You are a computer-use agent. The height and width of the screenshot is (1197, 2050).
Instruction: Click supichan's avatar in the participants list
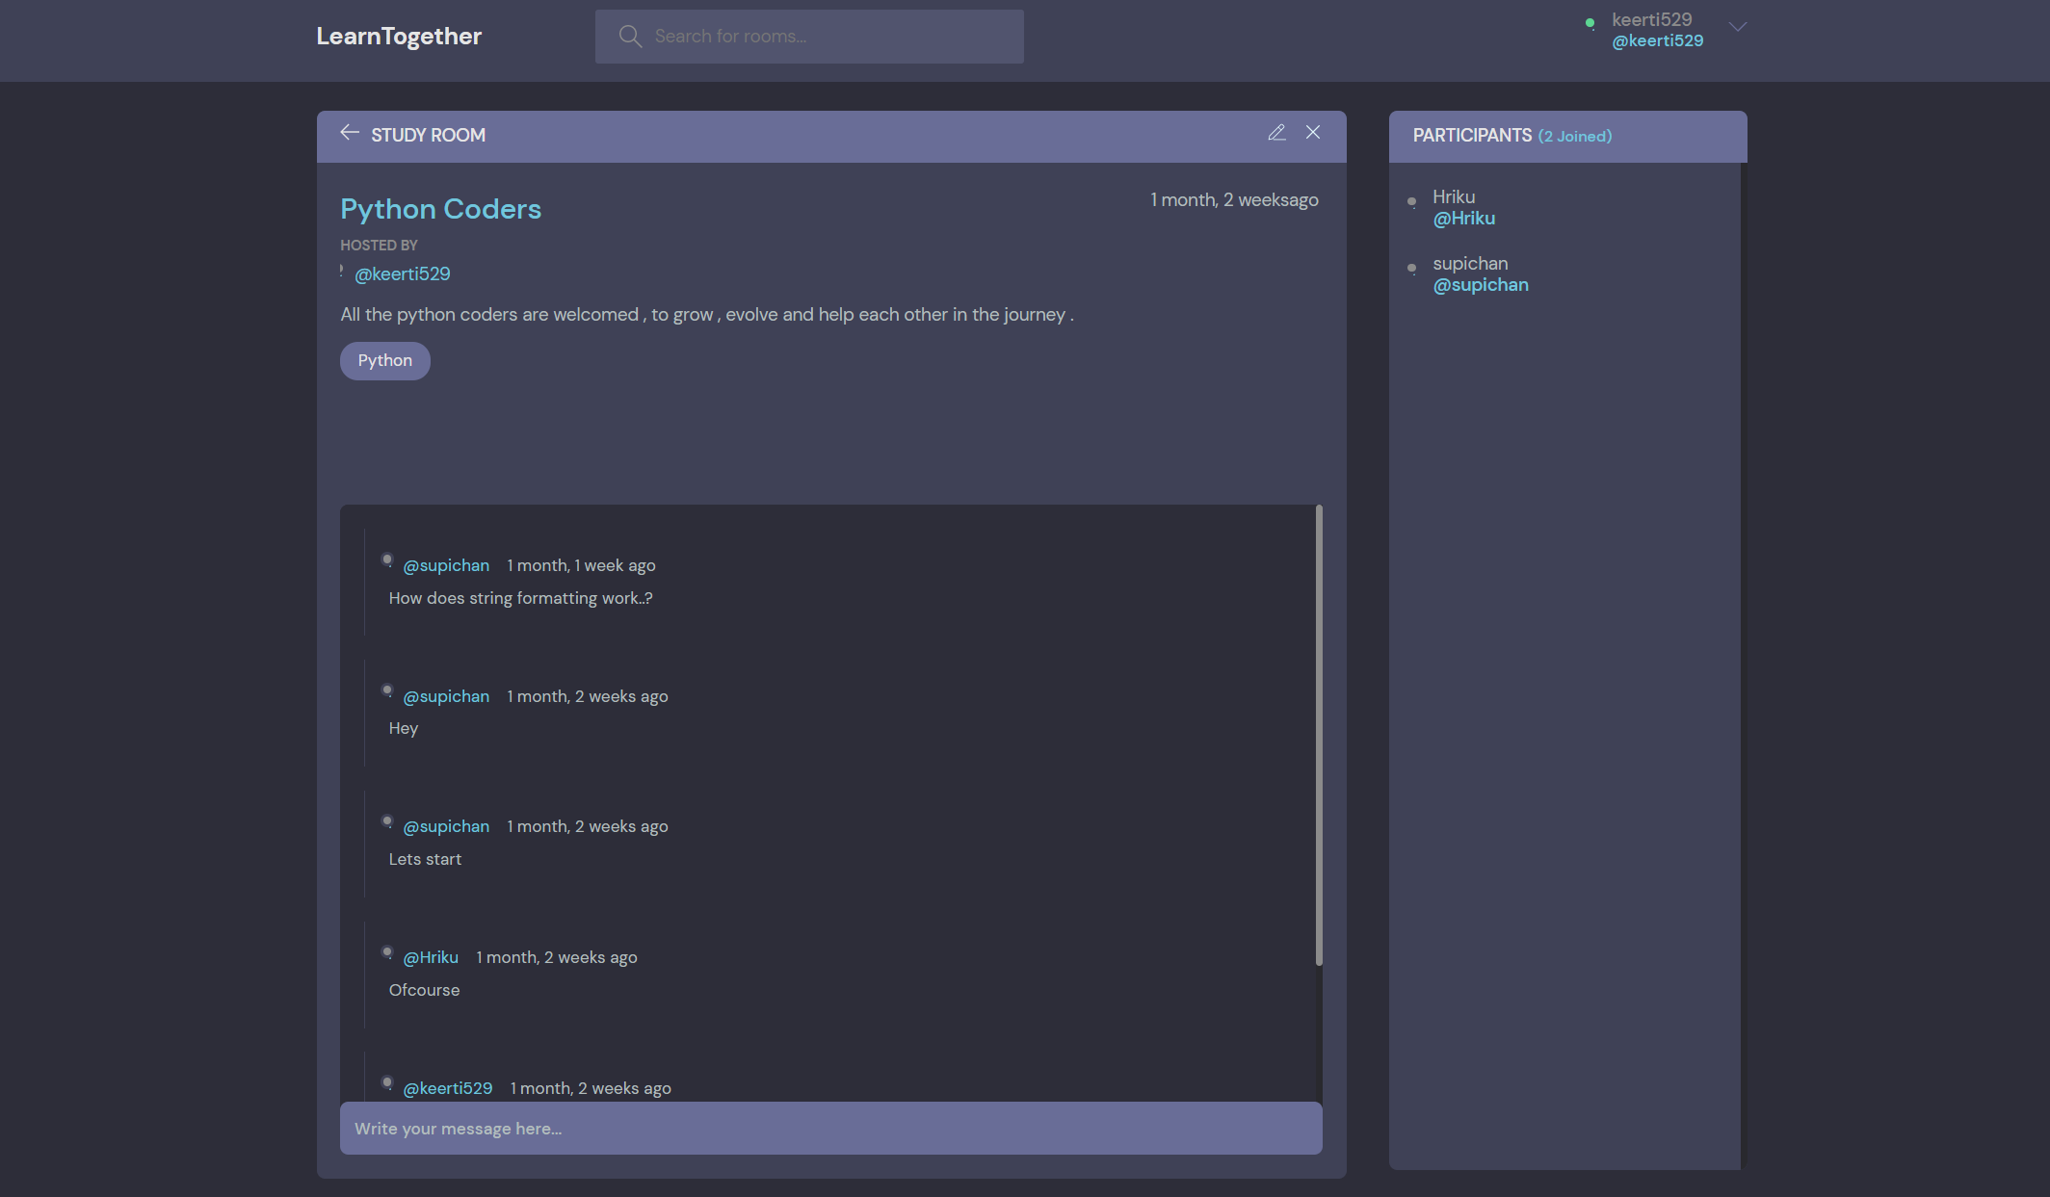1412,267
